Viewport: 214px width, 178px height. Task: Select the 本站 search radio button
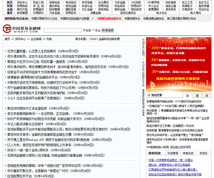[93, 30]
